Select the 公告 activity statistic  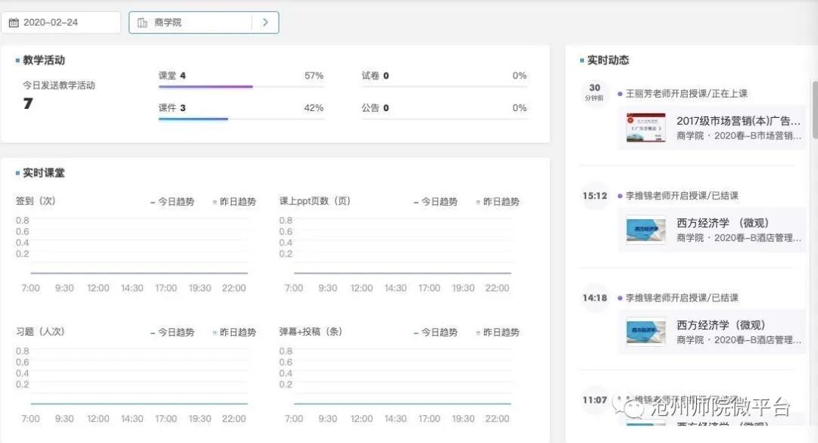coord(375,108)
